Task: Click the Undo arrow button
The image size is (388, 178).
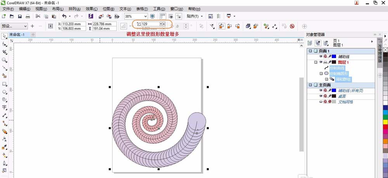Action: pyautogui.click(x=64, y=16)
